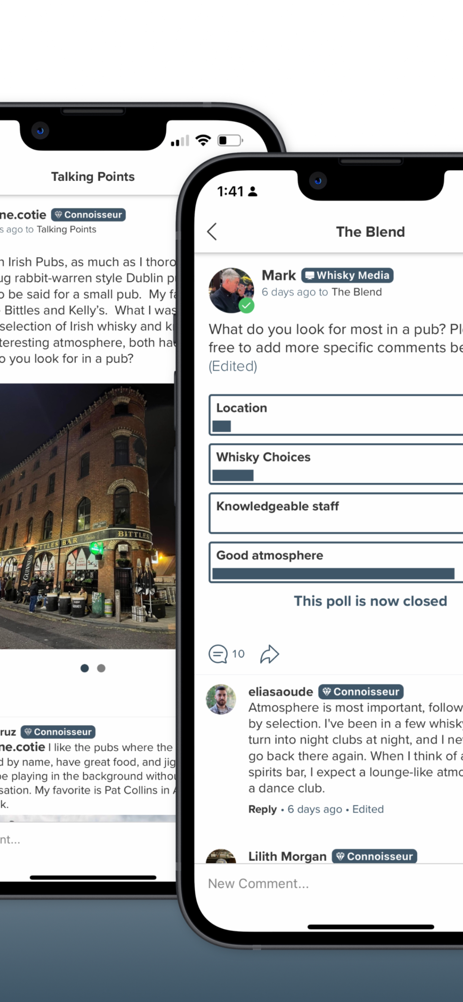Choose the Knowledgeable staff poll option
The height and width of the screenshot is (1002, 463).
click(x=336, y=513)
